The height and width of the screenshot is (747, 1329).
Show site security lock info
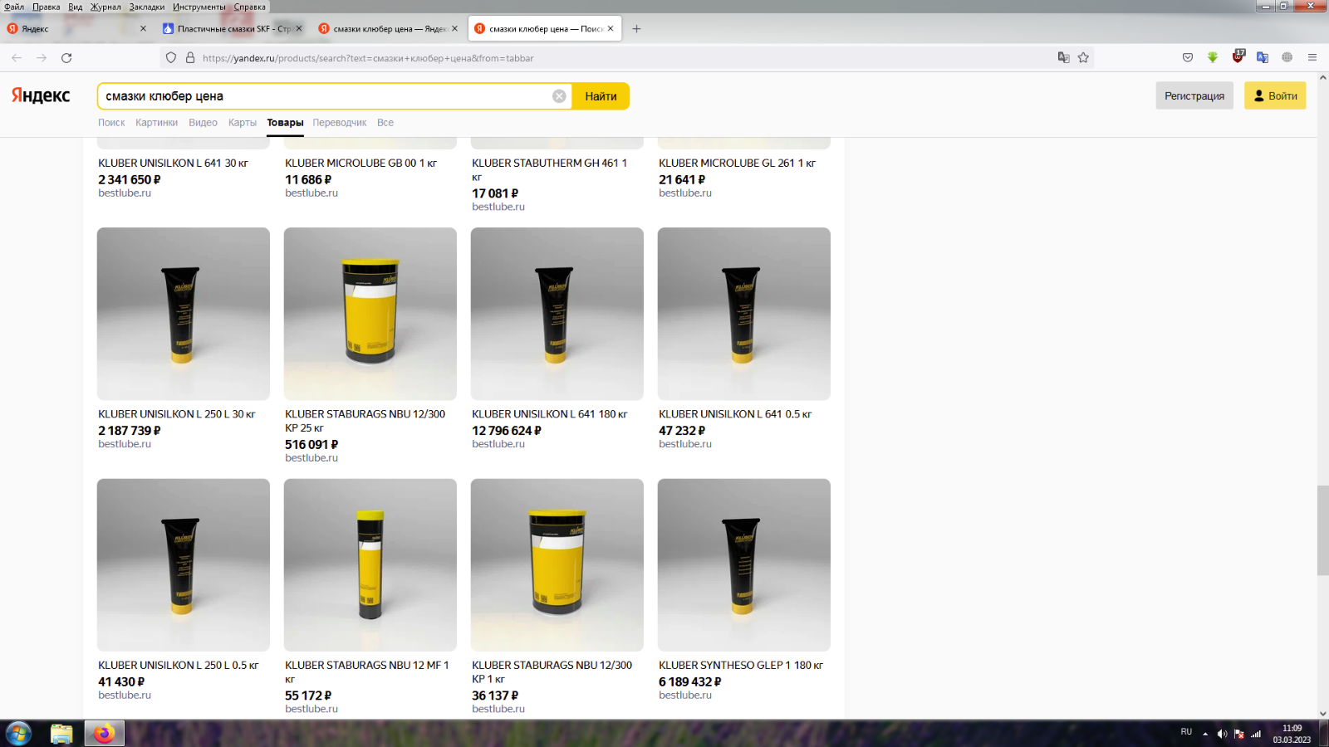(x=190, y=58)
